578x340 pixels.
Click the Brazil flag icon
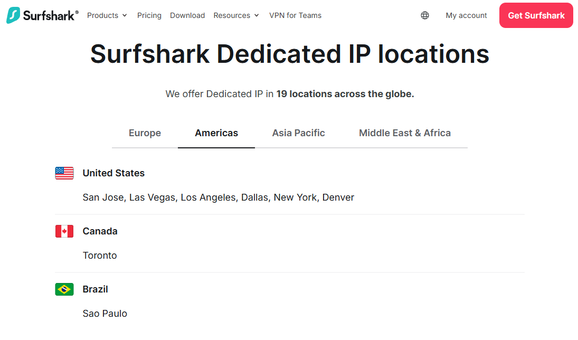point(64,289)
